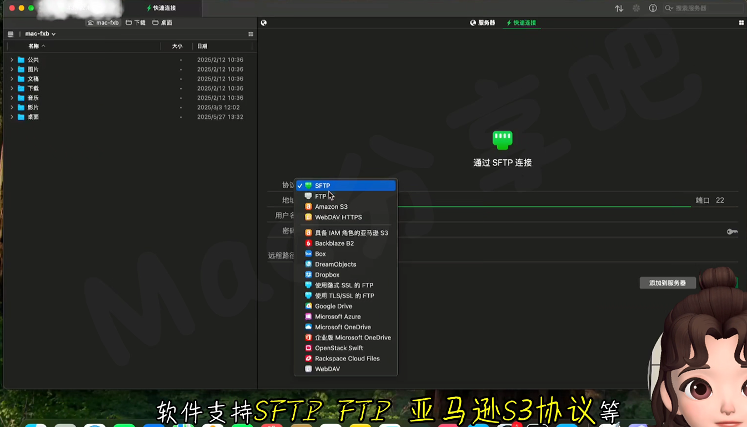Go to 下载 in path bar
Viewport: 747px width, 427px height.
(136, 23)
